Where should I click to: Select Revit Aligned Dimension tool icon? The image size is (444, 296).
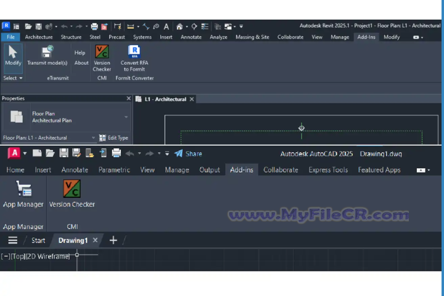click(131, 27)
